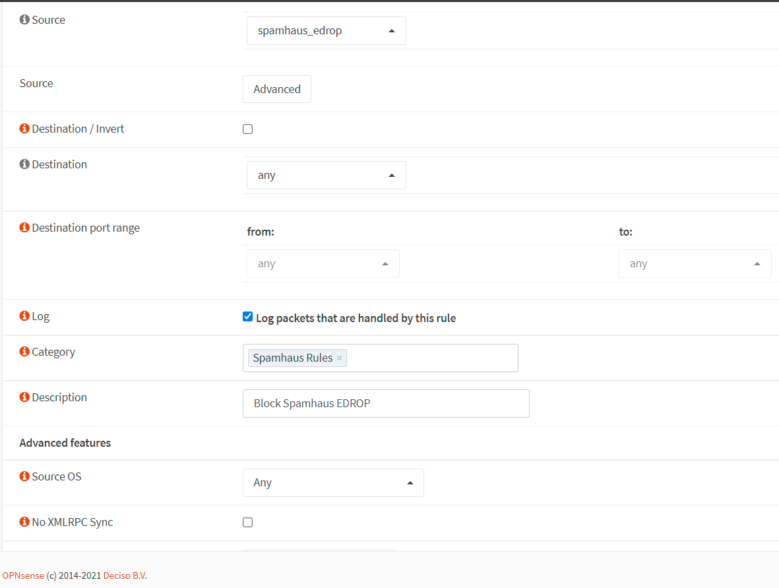Uncheck Log packets handled by this rule
The image size is (779, 588).
point(248,317)
